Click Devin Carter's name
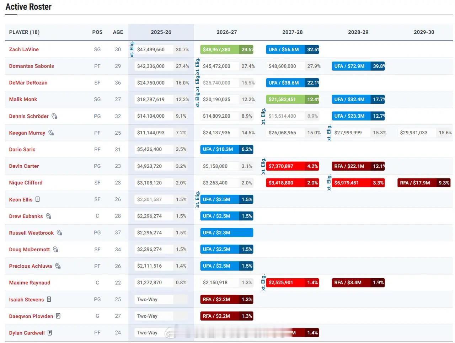Viewport: 455px width, 343px height. [x=24, y=166]
